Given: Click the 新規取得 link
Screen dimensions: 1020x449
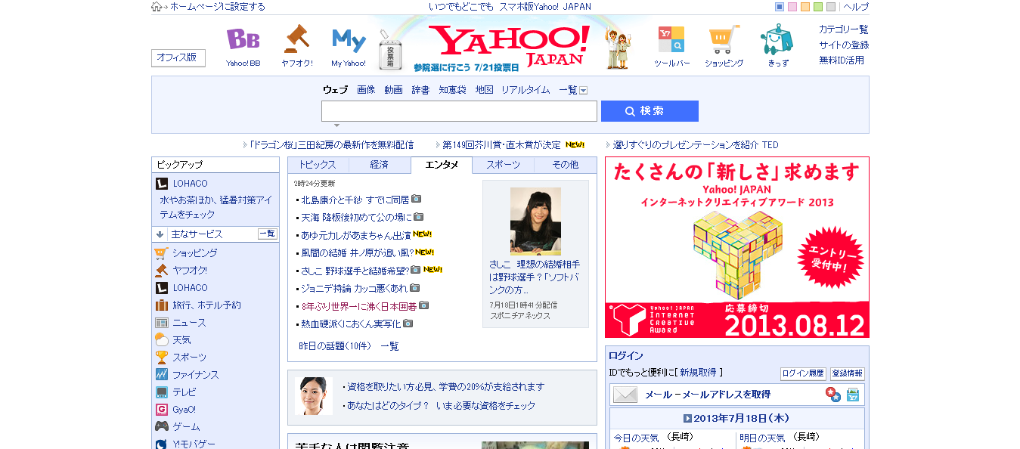Looking at the screenshot, I should pos(699,373).
